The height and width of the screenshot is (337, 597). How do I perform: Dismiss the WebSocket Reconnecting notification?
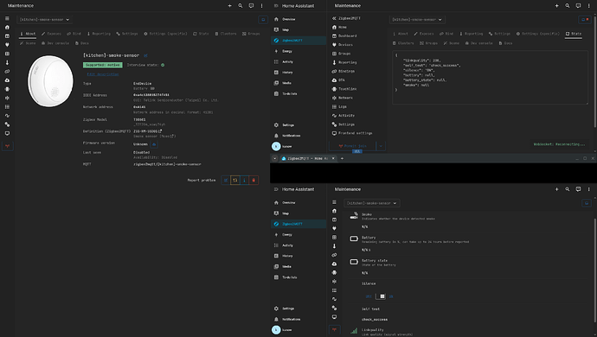click(x=559, y=144)
